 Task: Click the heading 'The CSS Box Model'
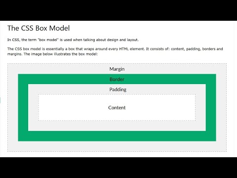click(x=39, y=28)
